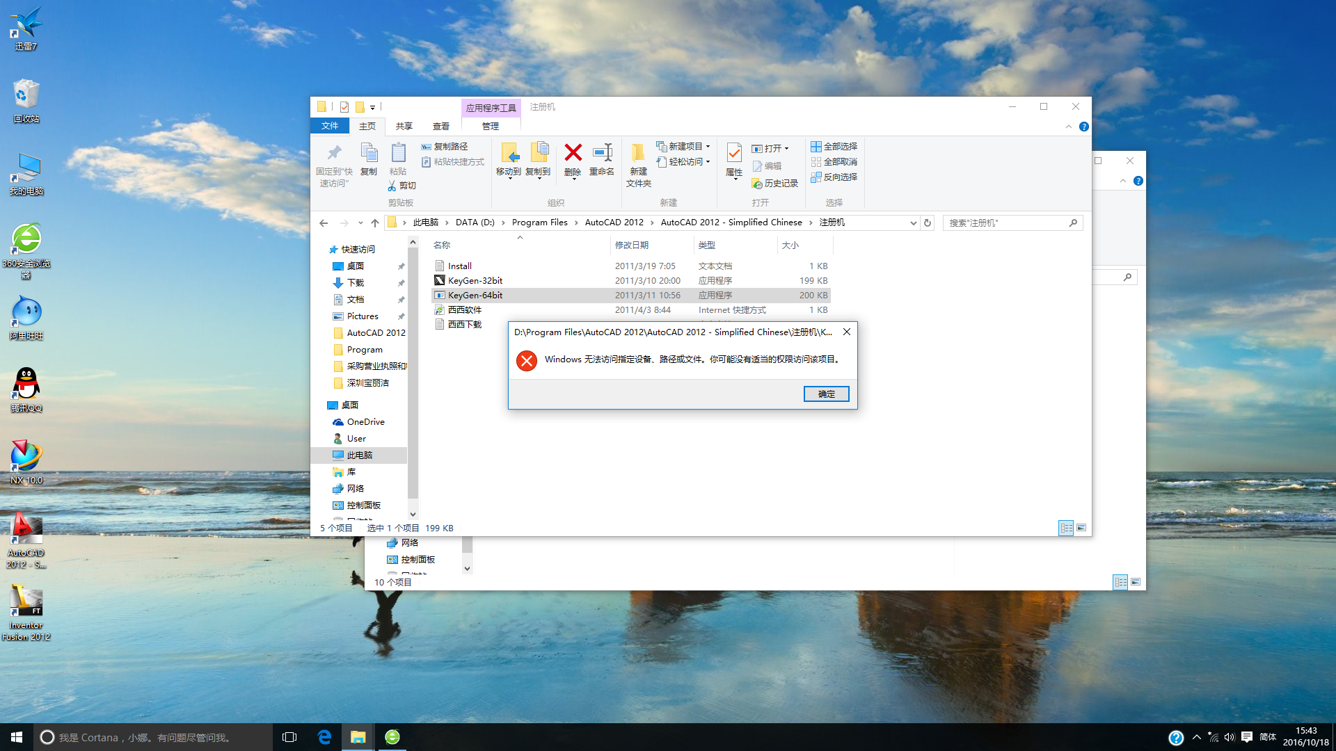Click Select all (全部选择) icon

(816, 146)
